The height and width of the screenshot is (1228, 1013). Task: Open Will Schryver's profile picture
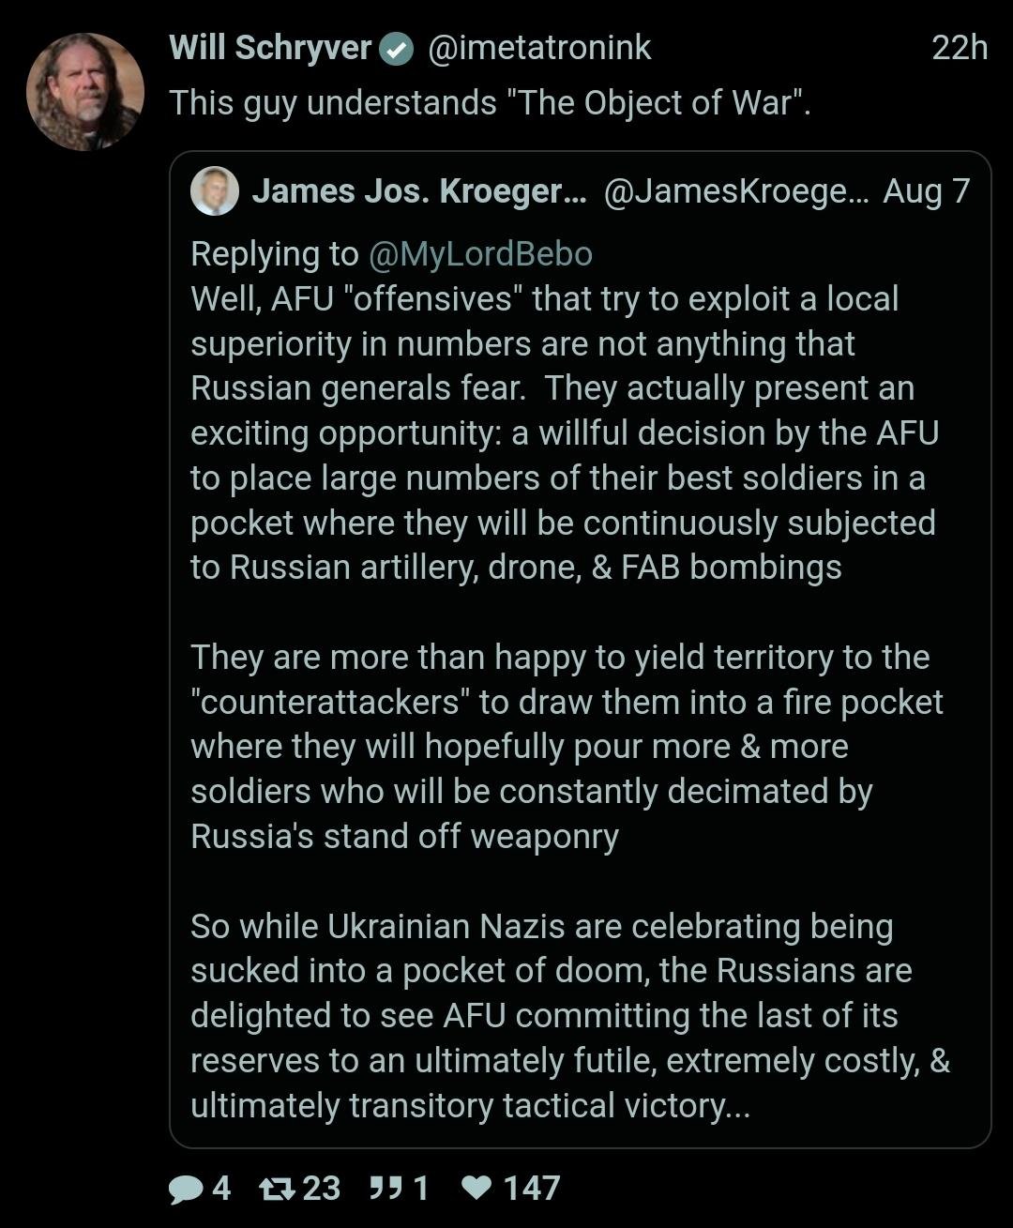85,92
